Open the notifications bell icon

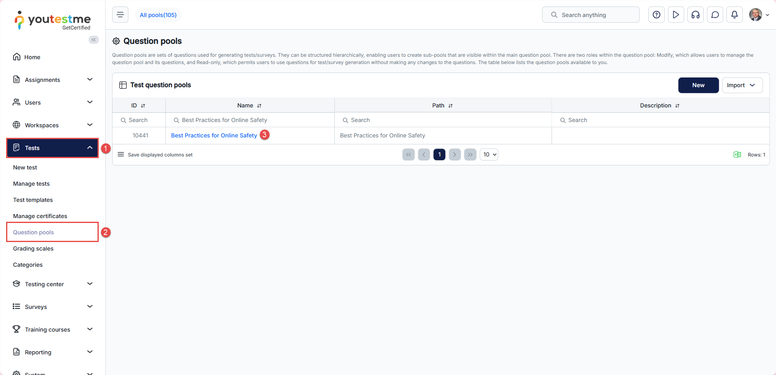pos(735,15)
